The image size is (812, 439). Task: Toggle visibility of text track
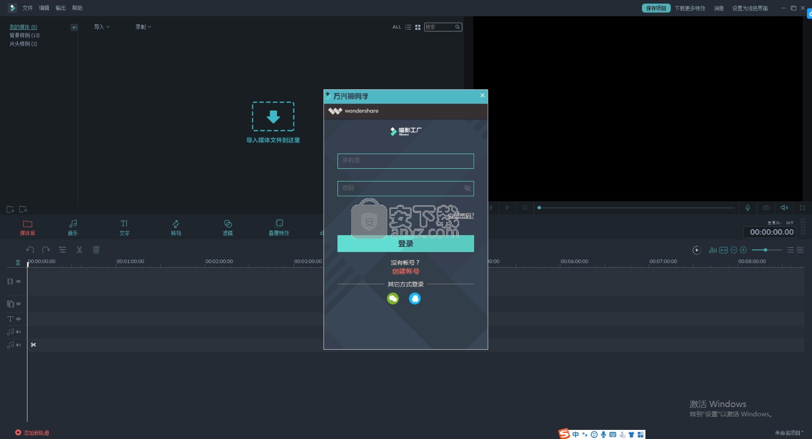click(x=18, y=319)
